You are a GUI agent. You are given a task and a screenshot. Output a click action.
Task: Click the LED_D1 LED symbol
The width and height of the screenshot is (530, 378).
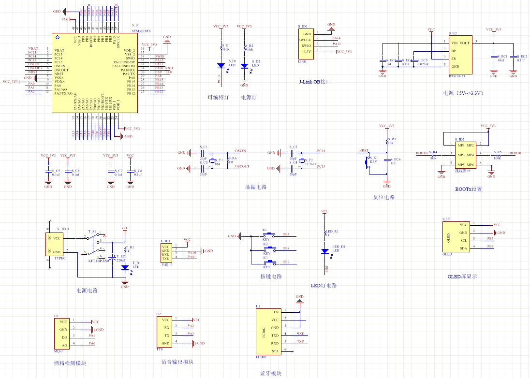click(325, 251)
